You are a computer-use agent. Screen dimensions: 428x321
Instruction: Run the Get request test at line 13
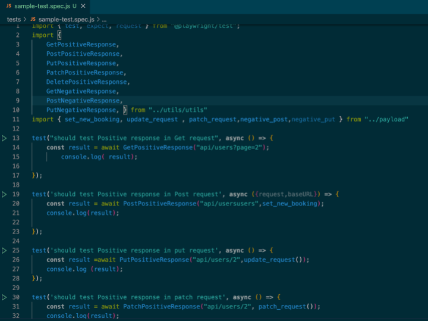5,138
